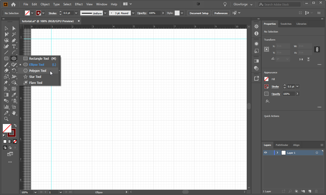Select the Rotate tool
Viewport: 326px width, 195px height.
point(14,71)
